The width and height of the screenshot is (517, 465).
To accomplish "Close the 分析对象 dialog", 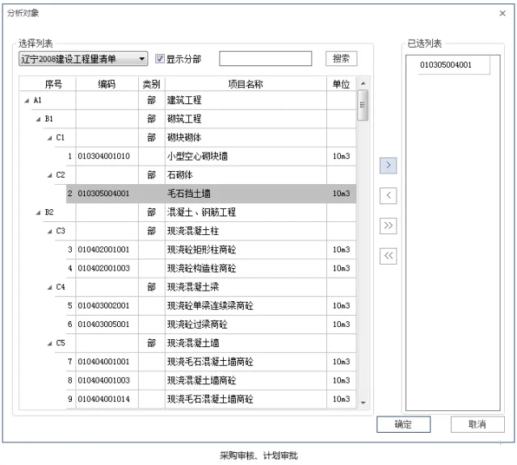I will tap(502, 13).
